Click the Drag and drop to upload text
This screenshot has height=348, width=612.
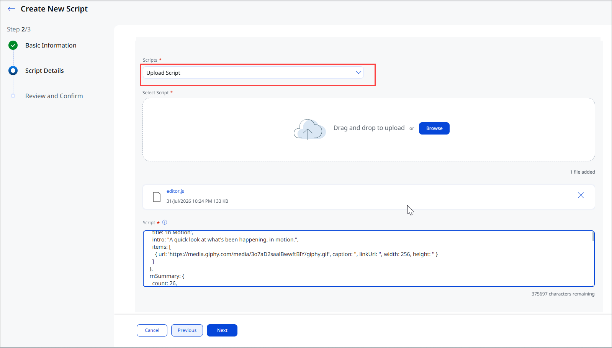pyautogui.click(x=369, y=128)
